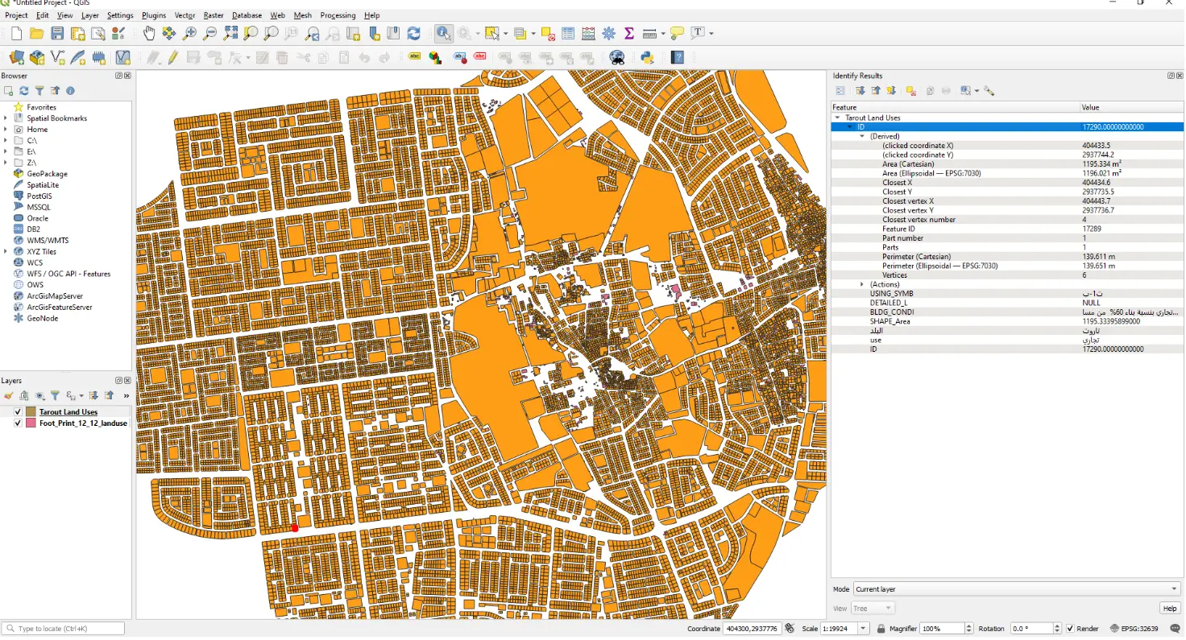Open the Vector menu

pyautogui.click(x=185, y=15)
